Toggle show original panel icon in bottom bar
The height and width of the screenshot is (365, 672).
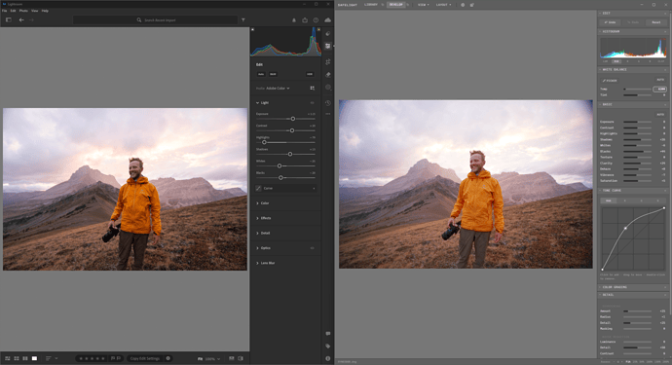[241, 358]
